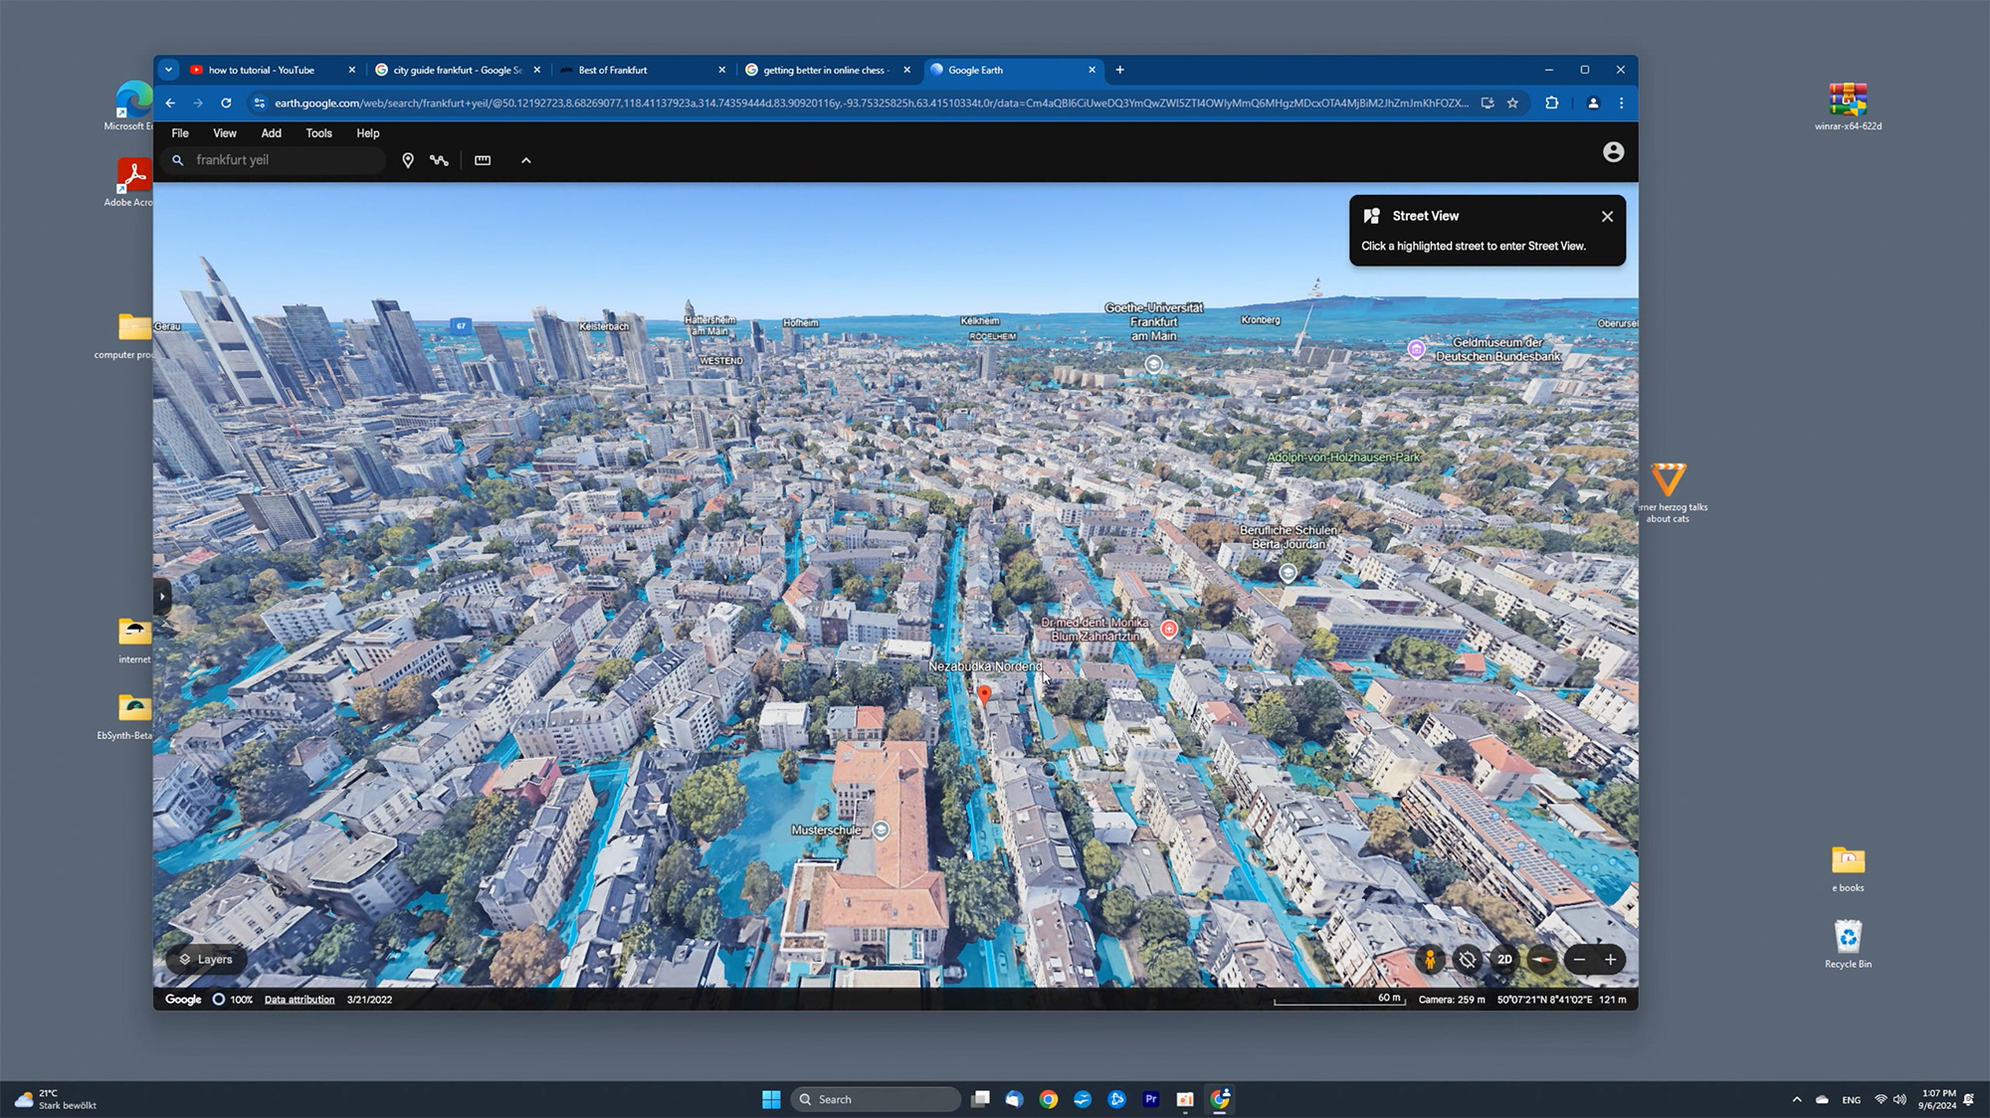
Task: Click the ENG language indicator in tray
Action: tap(1851, 1099)
